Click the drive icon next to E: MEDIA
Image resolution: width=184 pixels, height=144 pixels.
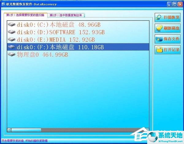(11, 40)
